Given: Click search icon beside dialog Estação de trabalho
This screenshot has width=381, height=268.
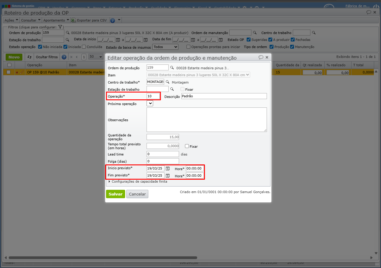Looking at the screenshot, I should click(x=172, y=89).
